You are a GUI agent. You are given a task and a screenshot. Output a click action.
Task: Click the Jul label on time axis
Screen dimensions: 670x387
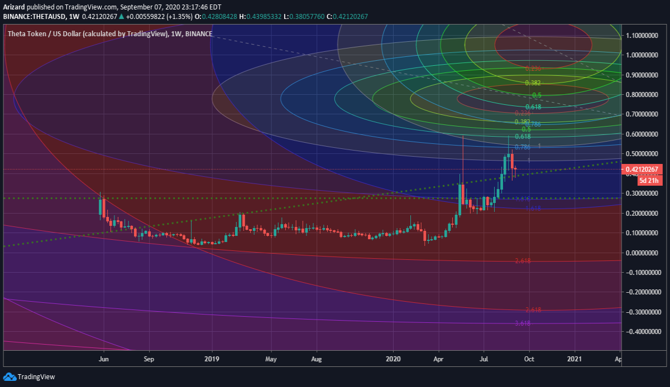(x=484, y=360)
